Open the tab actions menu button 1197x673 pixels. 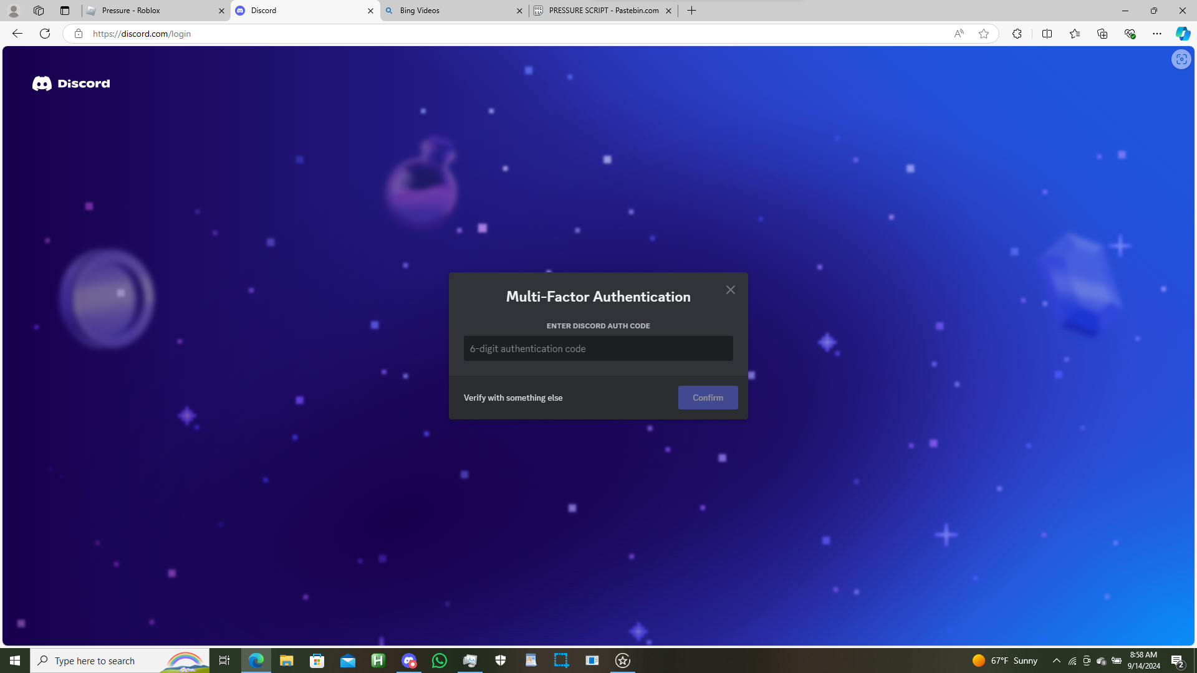(x=65, y=11)
